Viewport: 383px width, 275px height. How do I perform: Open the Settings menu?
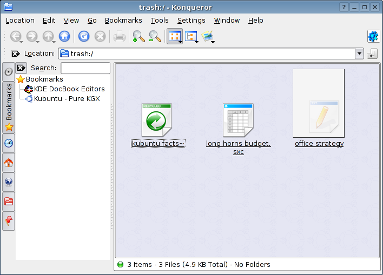point(191,21)
